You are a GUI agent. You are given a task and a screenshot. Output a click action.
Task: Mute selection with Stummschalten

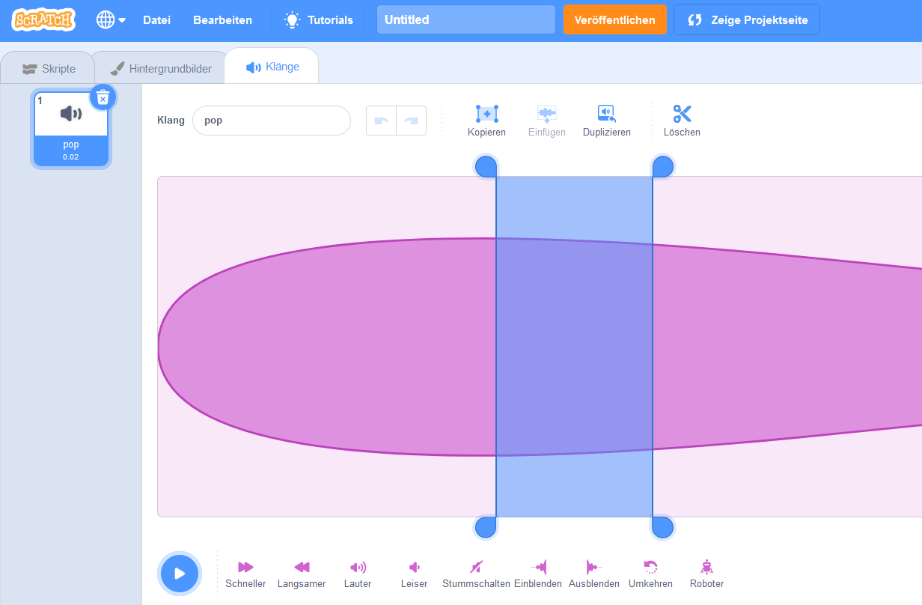476,568
